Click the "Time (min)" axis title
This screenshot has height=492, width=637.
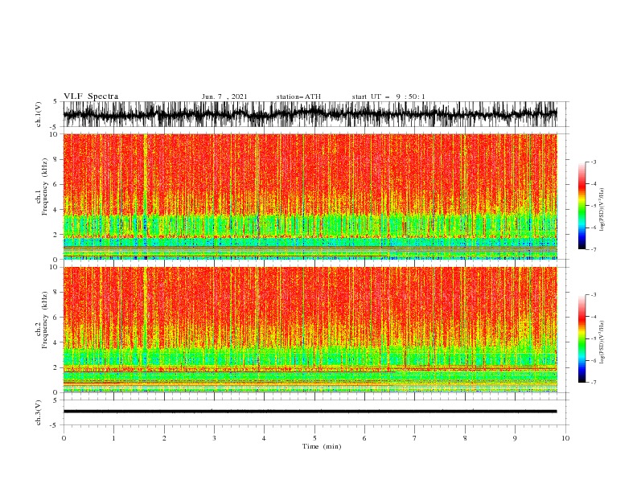coord(322,446)
